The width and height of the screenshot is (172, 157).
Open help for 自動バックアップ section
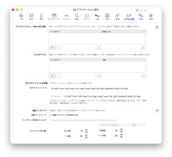click(x=157, y=111)
